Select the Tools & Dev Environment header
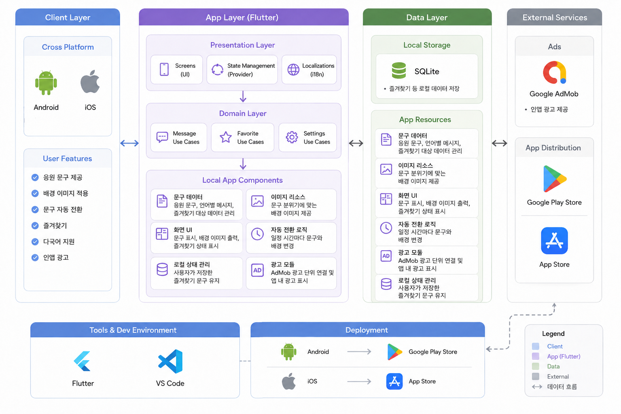The height and width of the screenshot is (414, 621). click(x=135, y=330)
